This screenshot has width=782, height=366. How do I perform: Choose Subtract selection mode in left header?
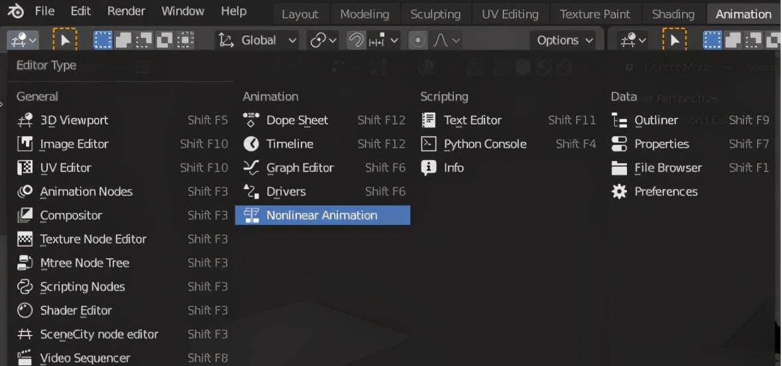point(144,40)
